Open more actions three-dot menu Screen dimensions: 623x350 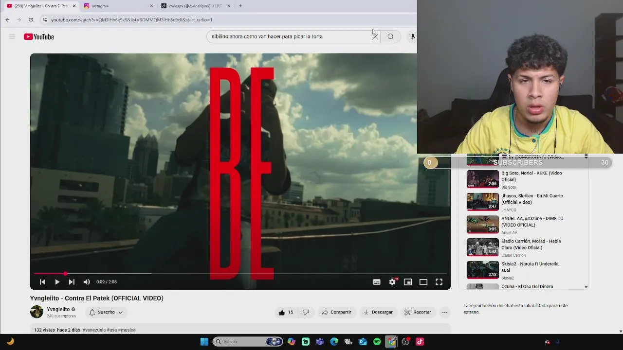[444, 312]
